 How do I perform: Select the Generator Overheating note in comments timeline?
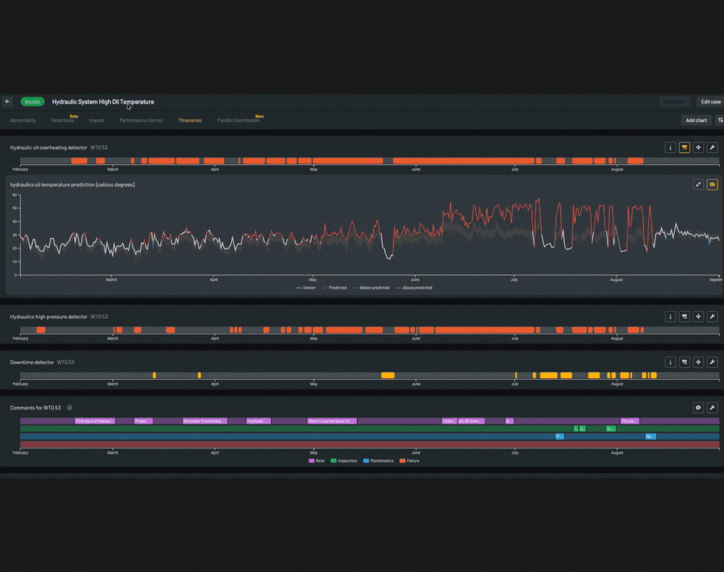point(205,421)
